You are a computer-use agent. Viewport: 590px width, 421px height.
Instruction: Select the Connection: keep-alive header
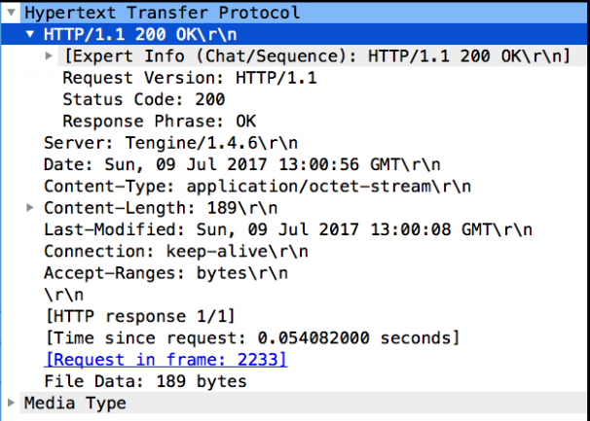175,251
